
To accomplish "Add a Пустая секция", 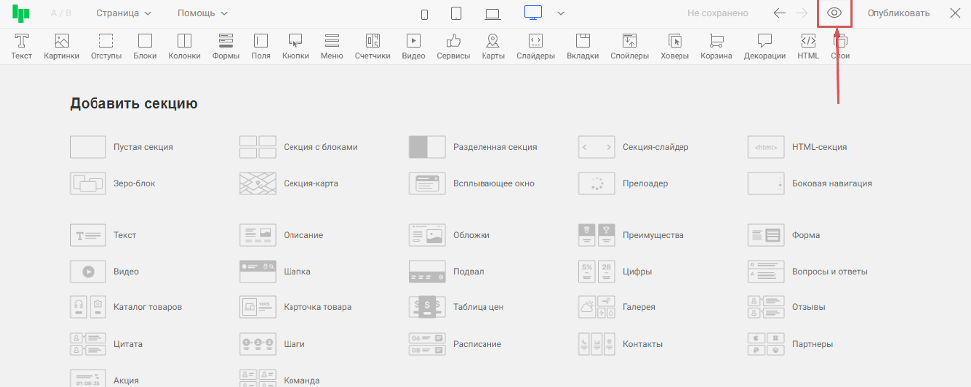I will tap(122, 147).
